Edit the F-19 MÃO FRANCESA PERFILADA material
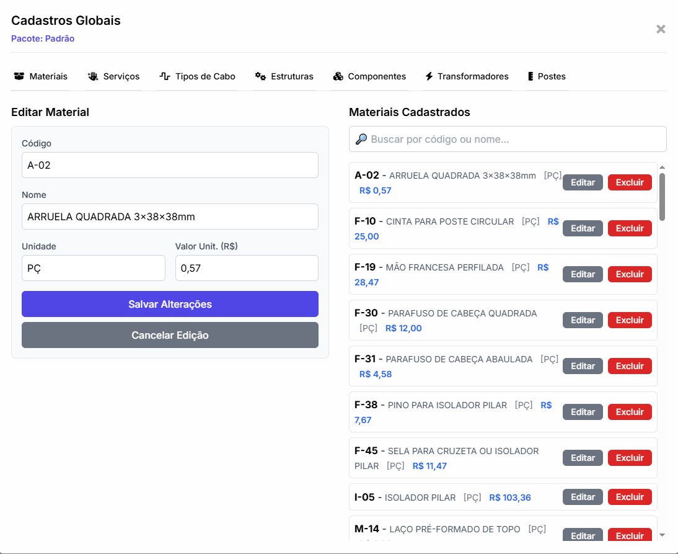The image size is (678, 554). (582, 274)
